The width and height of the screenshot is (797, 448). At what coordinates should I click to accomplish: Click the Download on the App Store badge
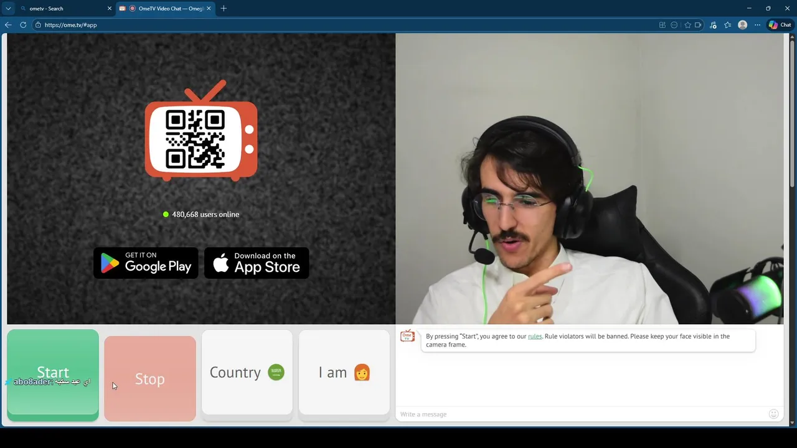pos(257,263)
